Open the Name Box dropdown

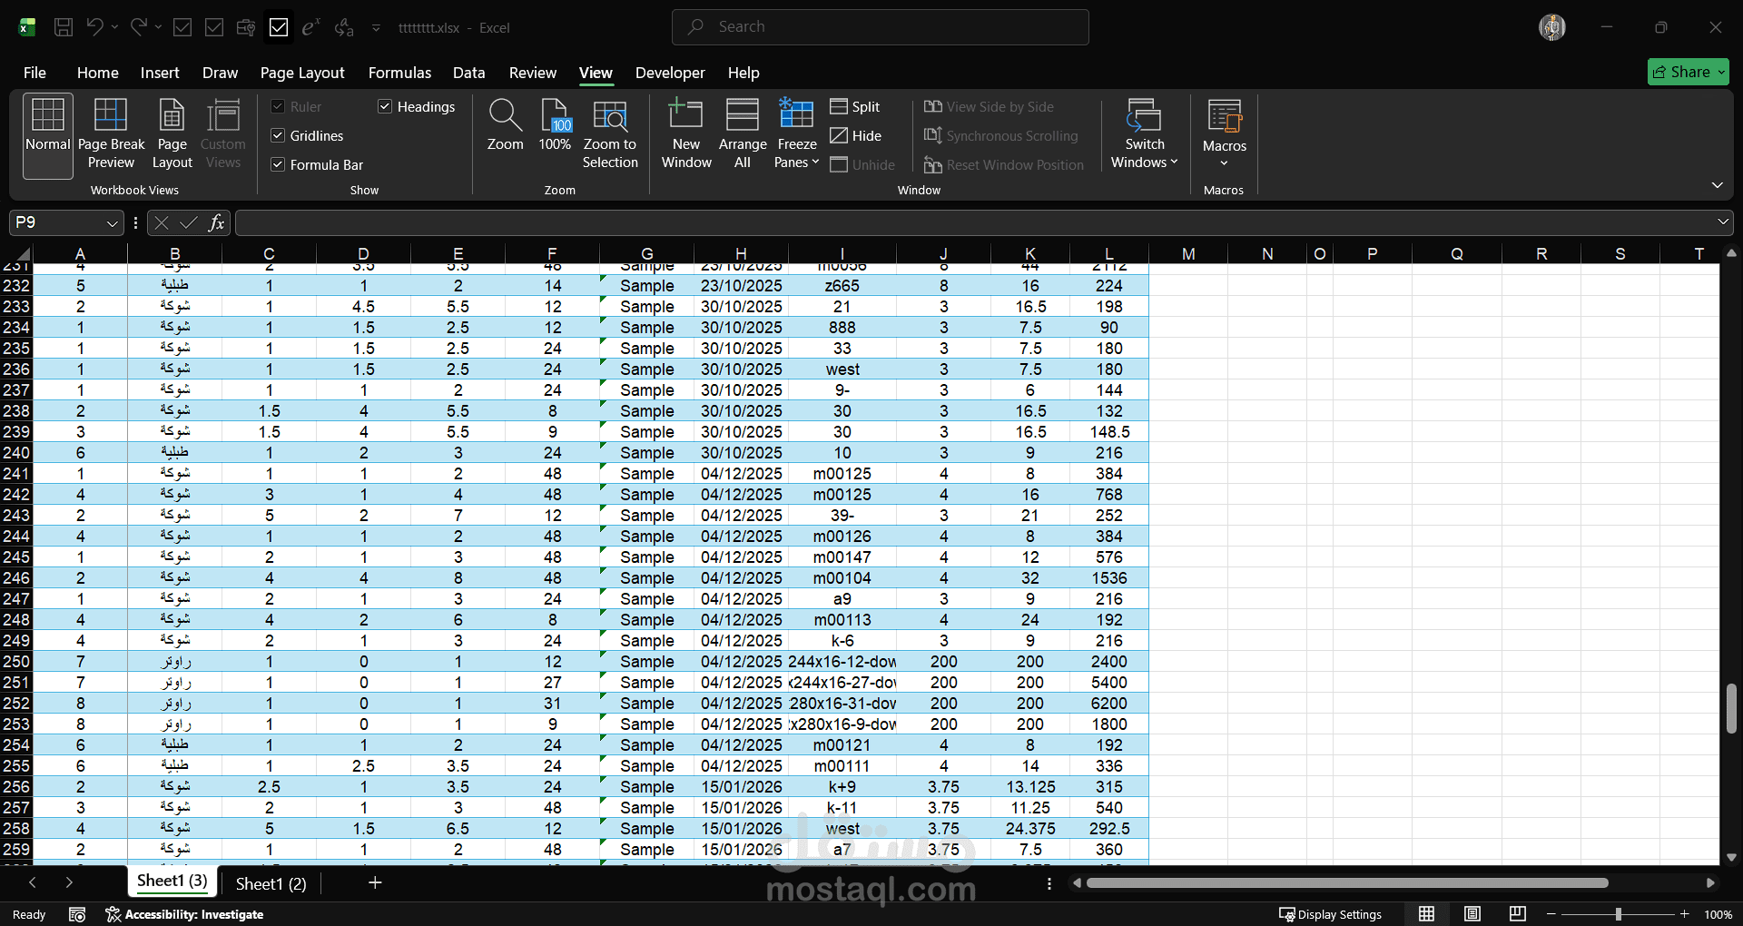tap(113, 222)
